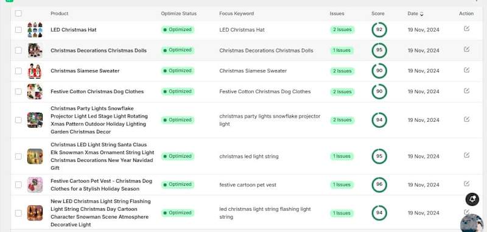Tick the select-all checkbox in header

click(x=18, y=13)
